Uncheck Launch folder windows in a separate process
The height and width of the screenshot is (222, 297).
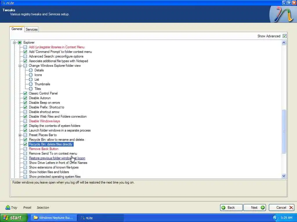[25, 130]
